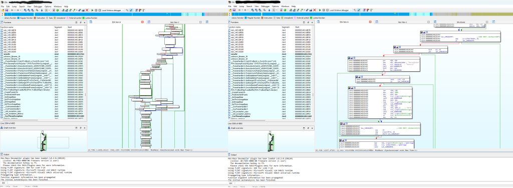This screenshot has width=513, height=188.
Task: Click the back arrow in left IDA toolbar
Action: coord(12,10)
